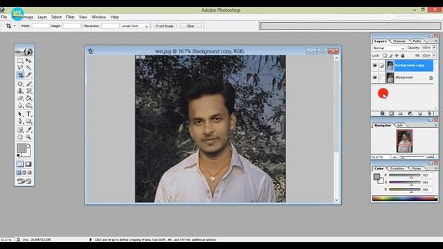Switch to the Styles tab

(416, 169)
